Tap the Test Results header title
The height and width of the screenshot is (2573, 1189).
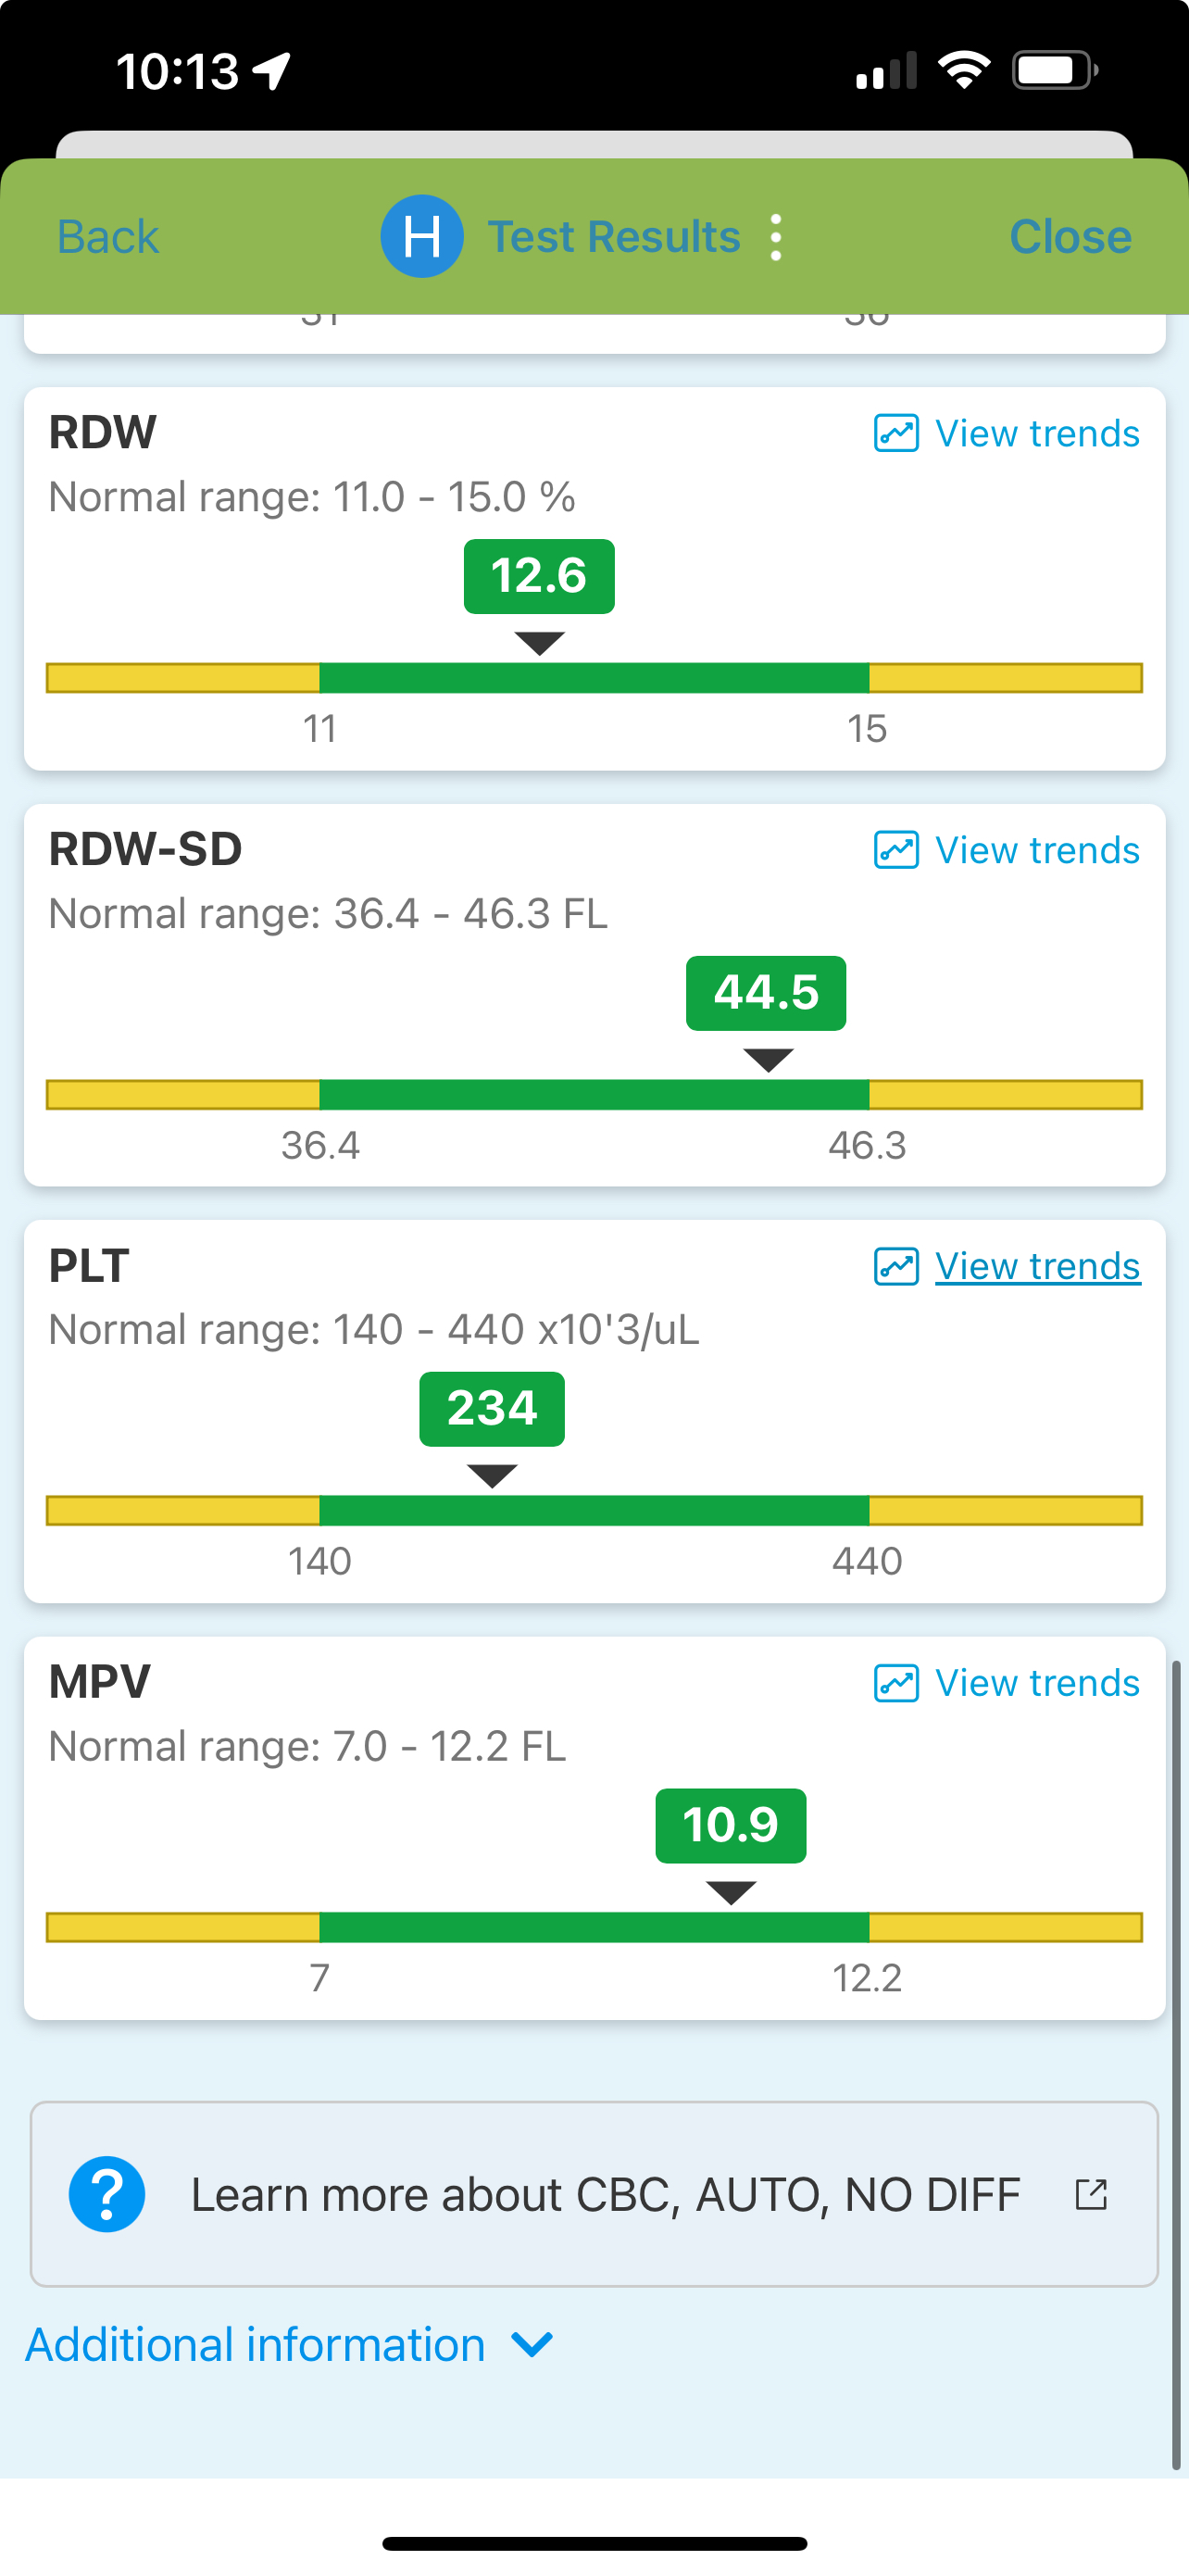[613, 238]
